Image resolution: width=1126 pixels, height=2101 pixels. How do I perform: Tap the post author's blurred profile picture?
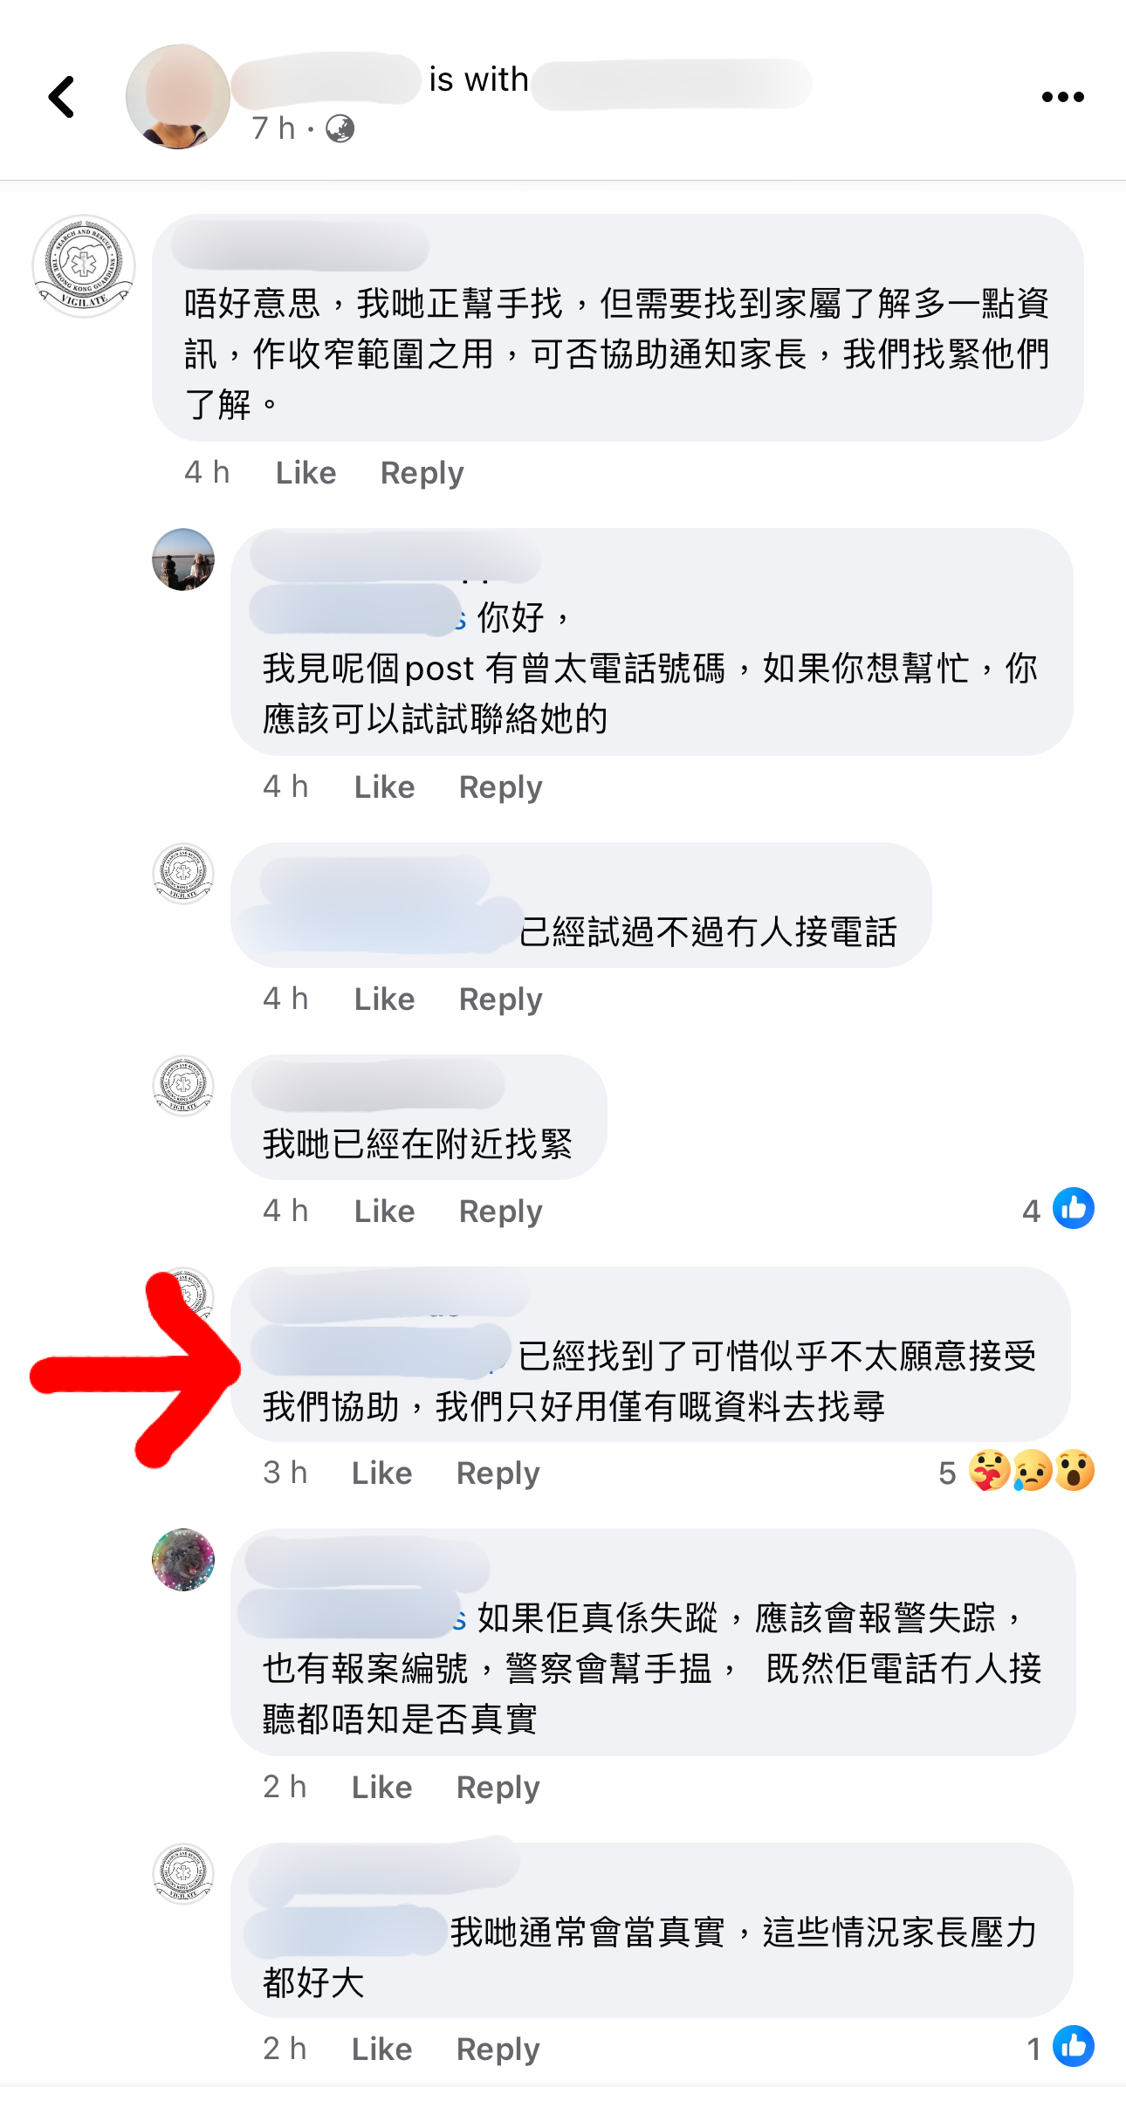point(177,97)
